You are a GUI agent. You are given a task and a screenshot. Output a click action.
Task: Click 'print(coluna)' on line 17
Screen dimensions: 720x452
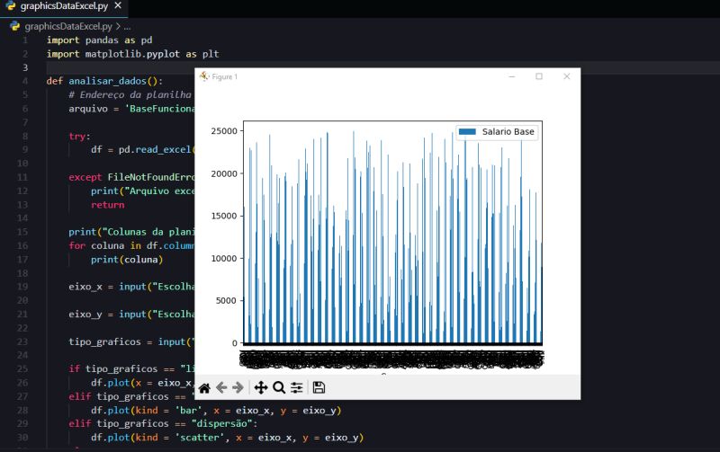(127, 260)
